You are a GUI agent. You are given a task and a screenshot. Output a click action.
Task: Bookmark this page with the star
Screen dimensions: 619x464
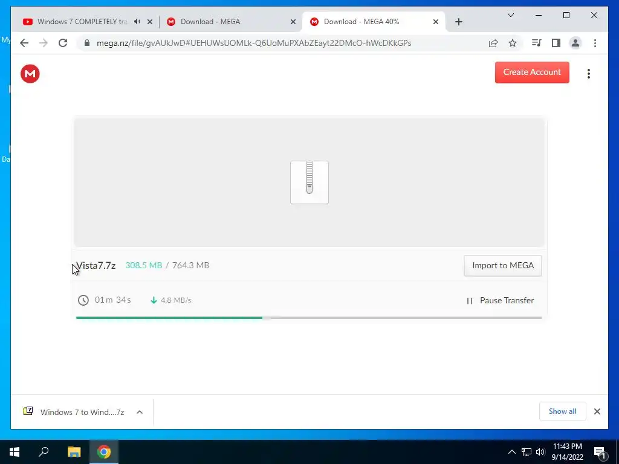pos(513,43)
